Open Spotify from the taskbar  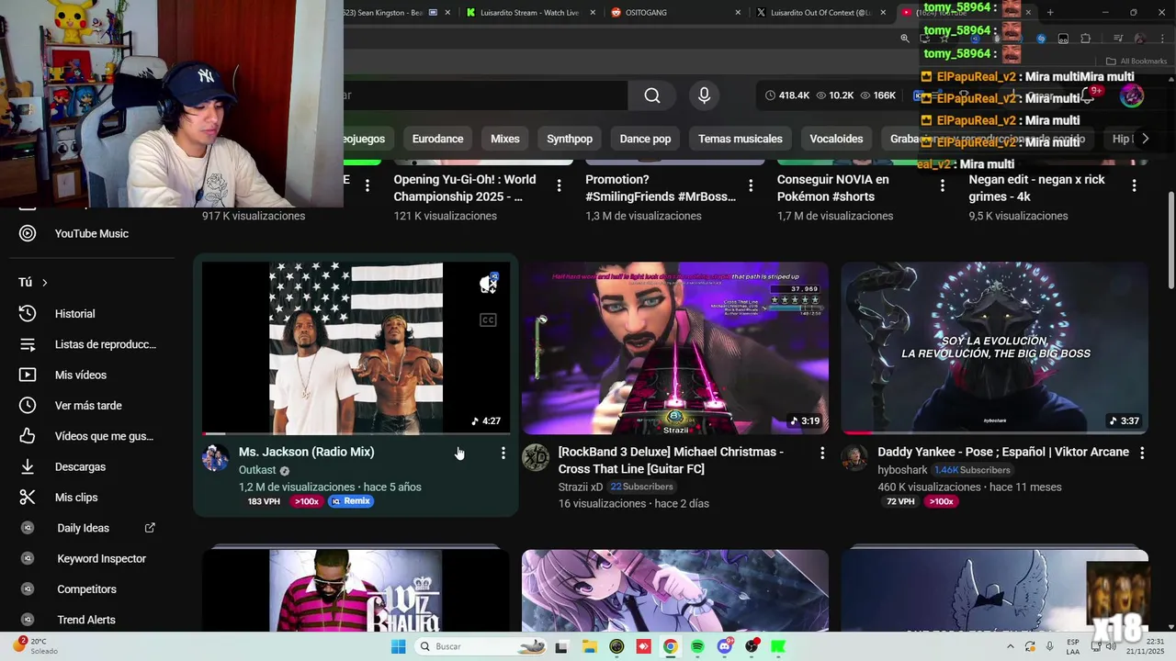697,646
